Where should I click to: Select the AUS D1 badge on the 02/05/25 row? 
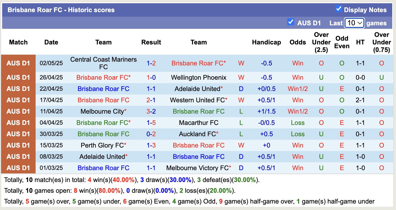tap(18, 63)
